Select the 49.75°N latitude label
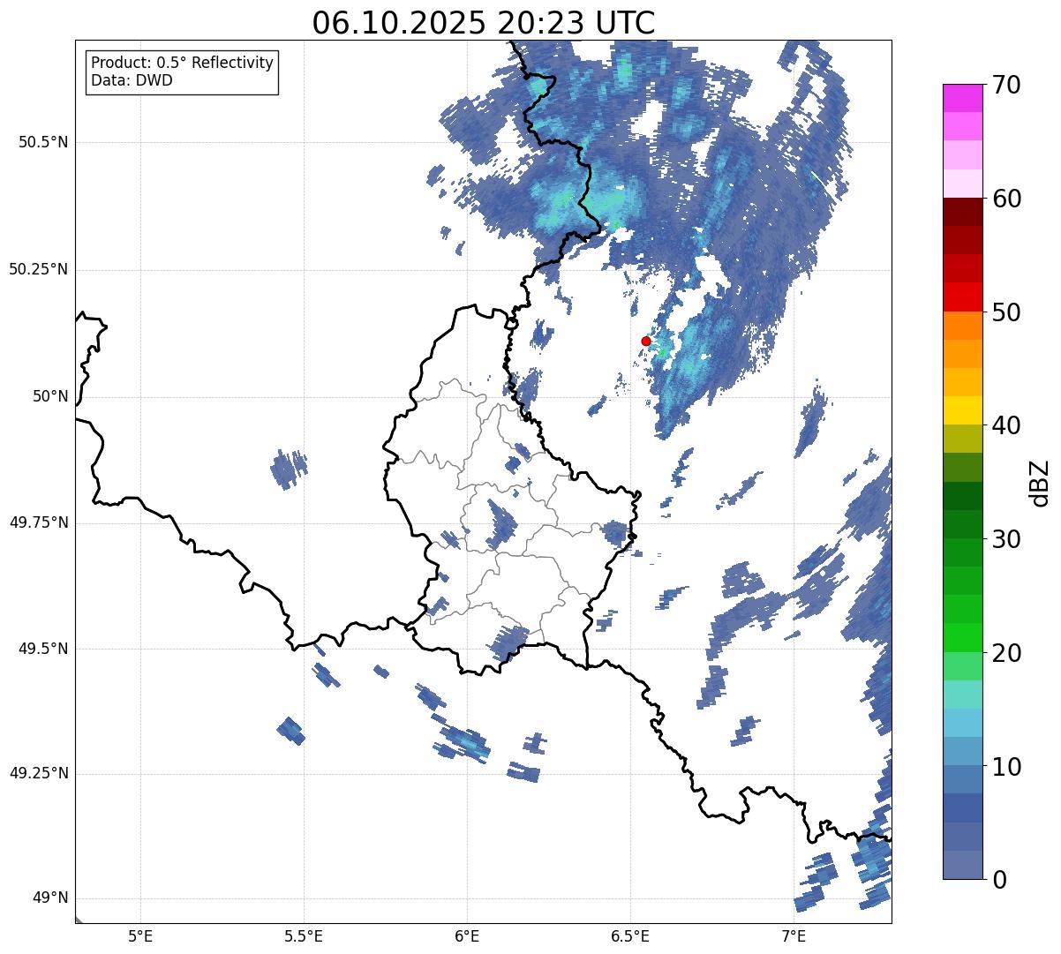1061x954 pixels. pos(39,522)
